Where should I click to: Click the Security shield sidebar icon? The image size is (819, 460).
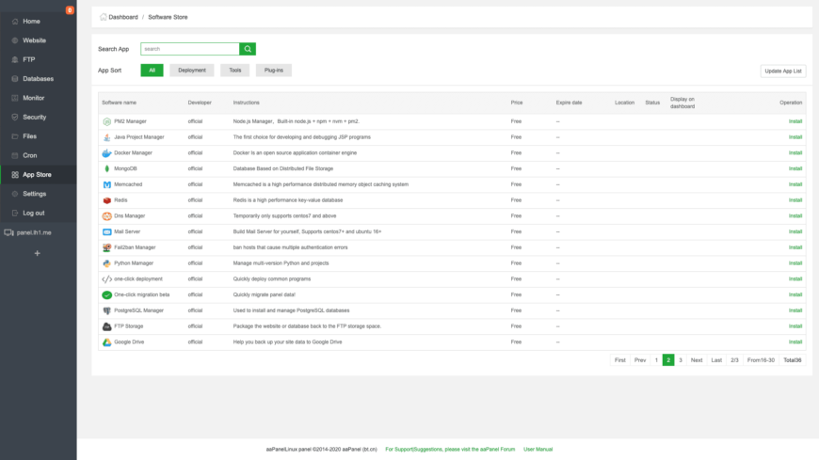point(15,118)
